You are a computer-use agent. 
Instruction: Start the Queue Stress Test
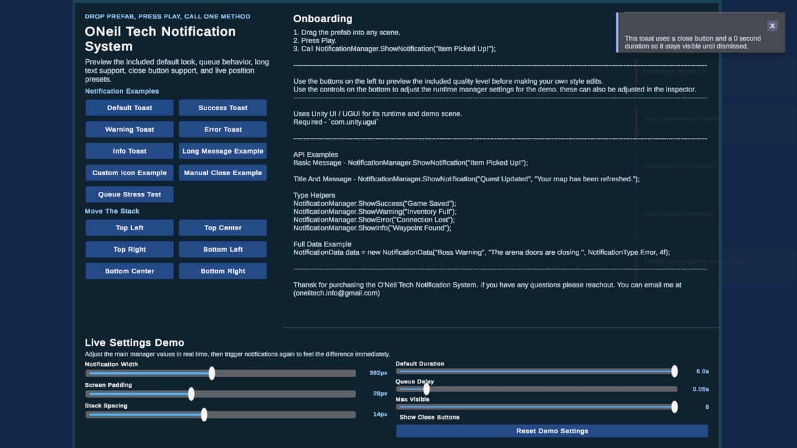[130, 194]
